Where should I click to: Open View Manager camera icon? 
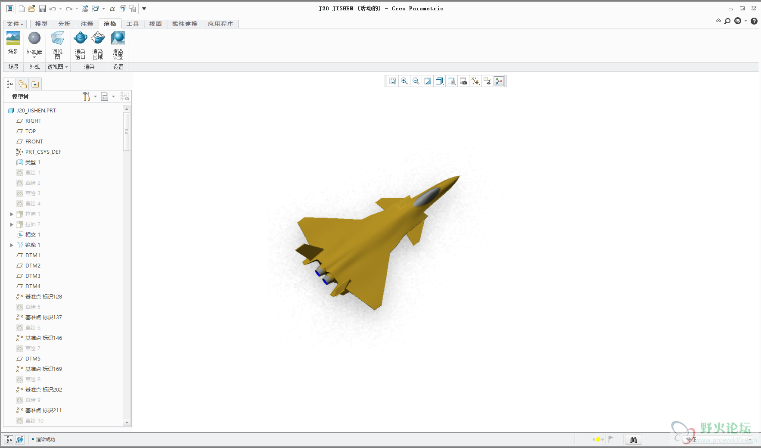pos(463,81)
